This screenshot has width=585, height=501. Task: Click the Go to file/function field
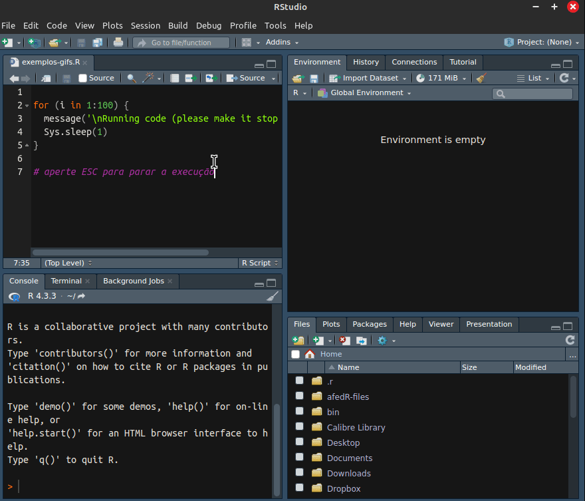pos(181,43)
